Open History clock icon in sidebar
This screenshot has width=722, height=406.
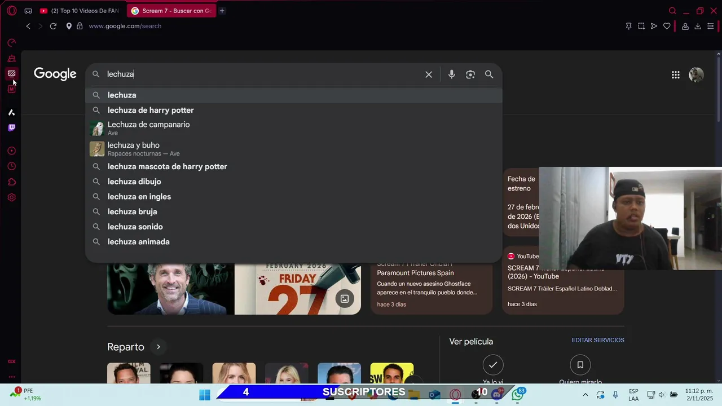point(11,166)
